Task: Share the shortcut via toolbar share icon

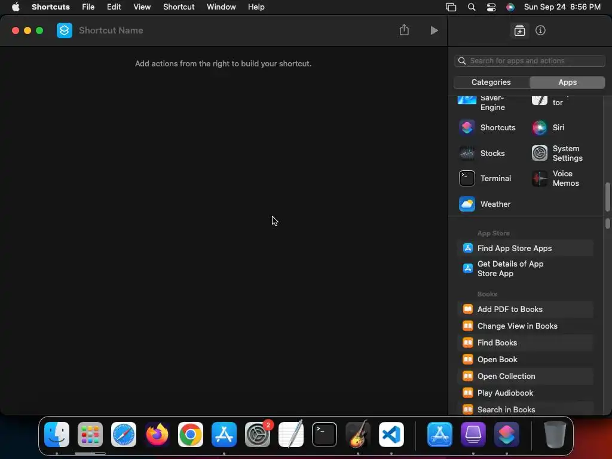Action: tap(404, 30)
